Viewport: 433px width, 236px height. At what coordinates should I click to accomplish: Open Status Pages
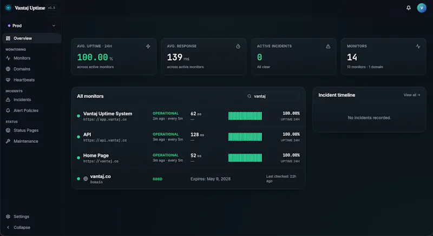click(x=26, y=130)
